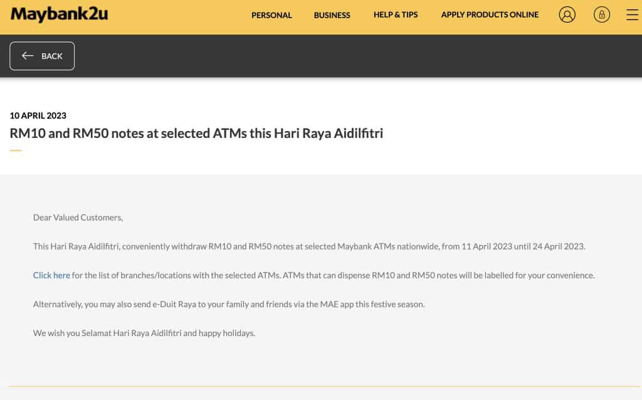Go back using the BACK button
Screen dimensions: 642x400
[x=42, y=56]
